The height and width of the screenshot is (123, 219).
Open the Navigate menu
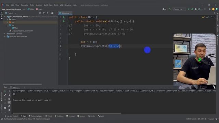click(24, 5)
